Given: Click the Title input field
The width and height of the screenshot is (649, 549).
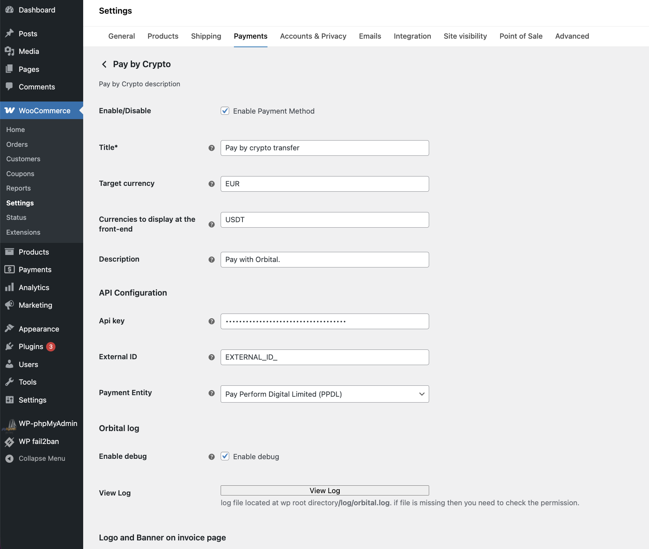Looking at the screenshot, I should point(325,148).
